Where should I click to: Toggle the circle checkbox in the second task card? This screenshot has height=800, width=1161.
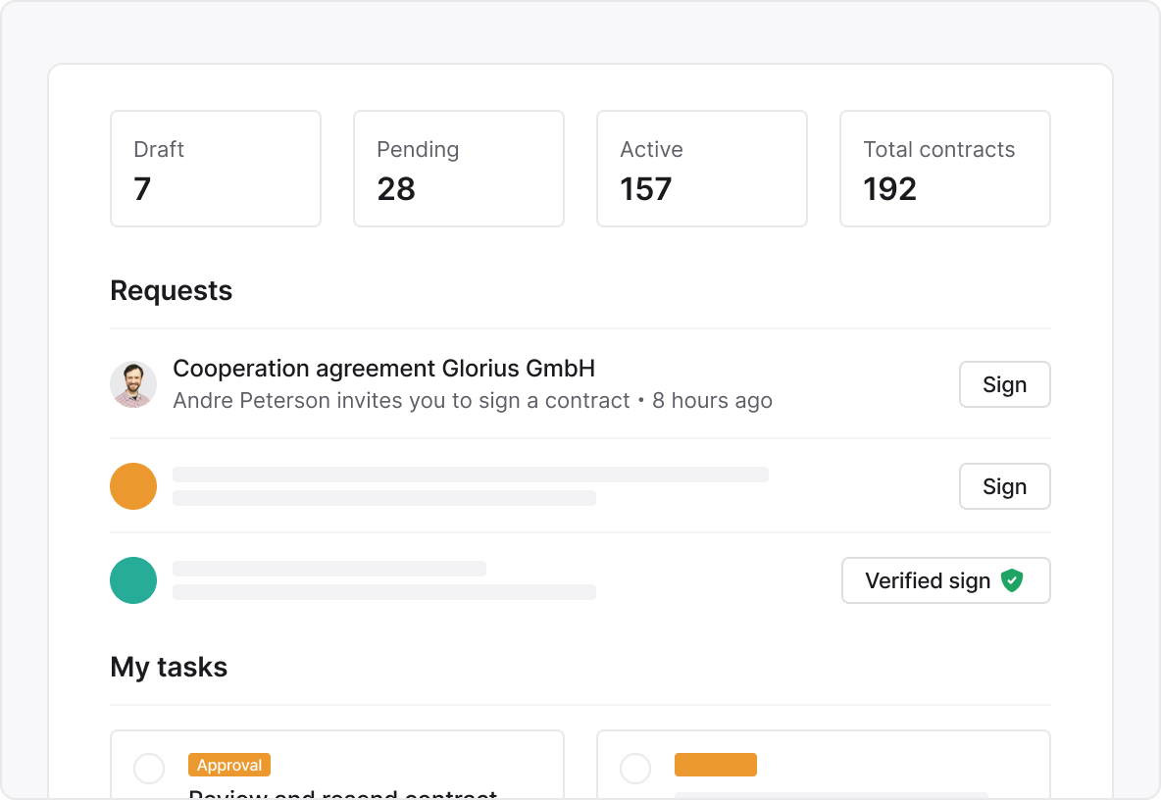pos(635,769)
